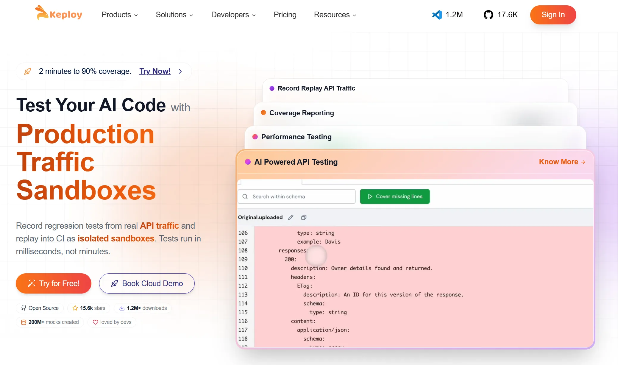Open the VS Code extension 1.2M icon
Screen dimensions: 618x365
pos(437,15)
